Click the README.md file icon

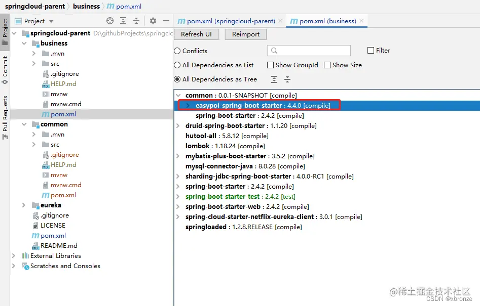tap(35, 246)
